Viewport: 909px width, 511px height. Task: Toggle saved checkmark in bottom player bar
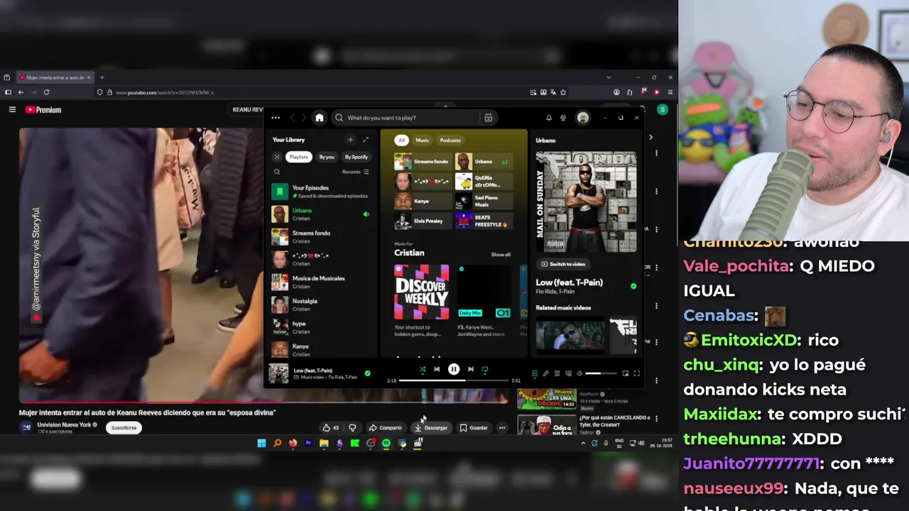click(x=367, y=373)
